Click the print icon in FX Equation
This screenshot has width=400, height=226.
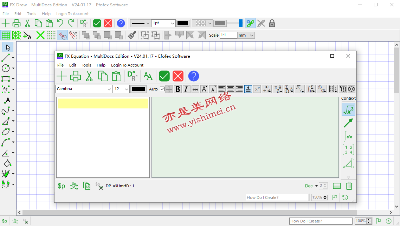pyautogui.click(x=76, y=76)
